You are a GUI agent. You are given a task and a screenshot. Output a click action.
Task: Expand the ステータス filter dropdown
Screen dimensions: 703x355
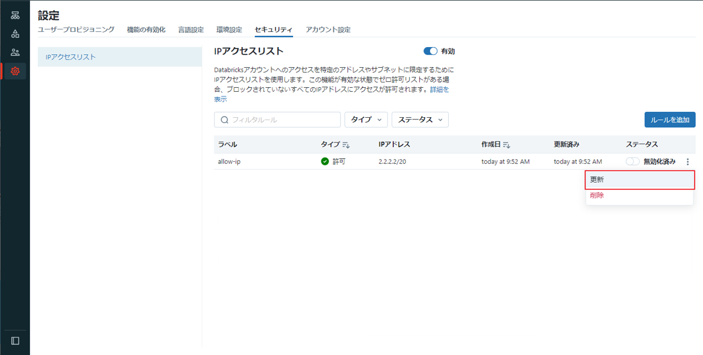(420, 120)
